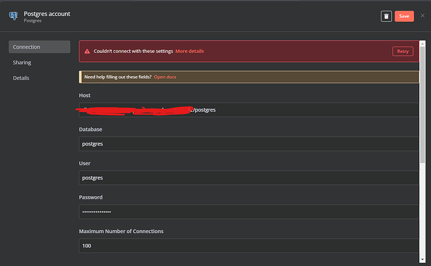431x266 pixels.
Task: Click the User field containing postgres
Action: [249, 178]
